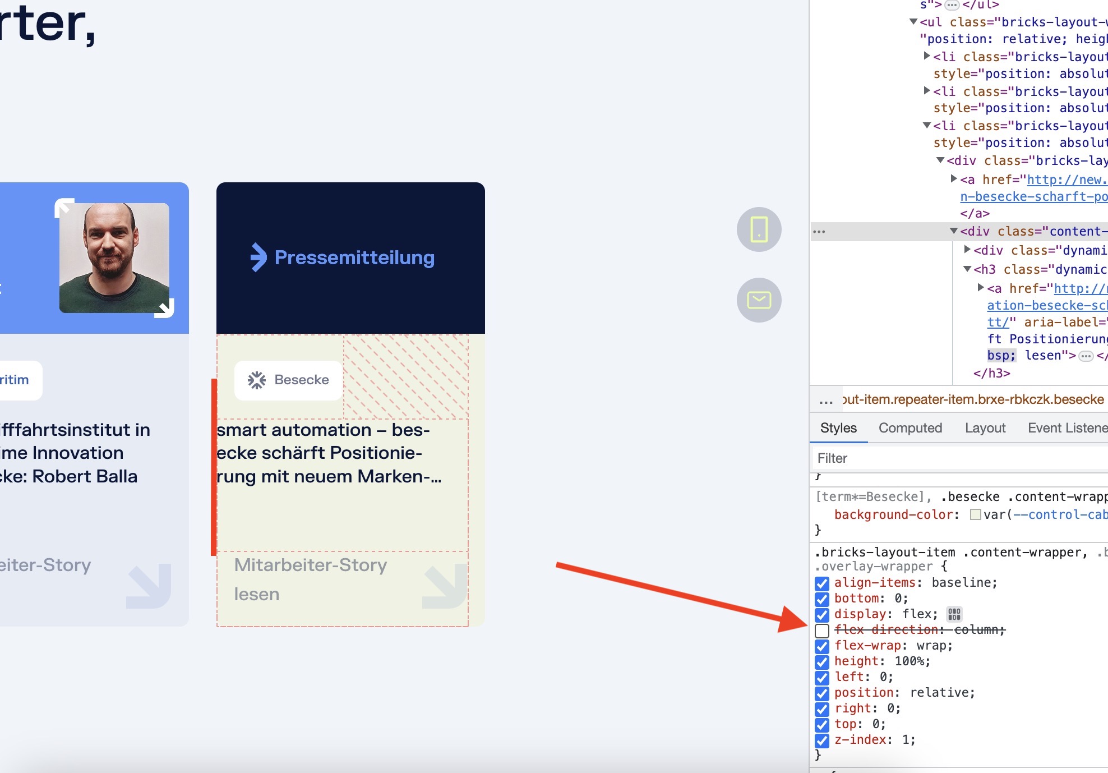Switch to the Computed tab

tap(910, 428)
